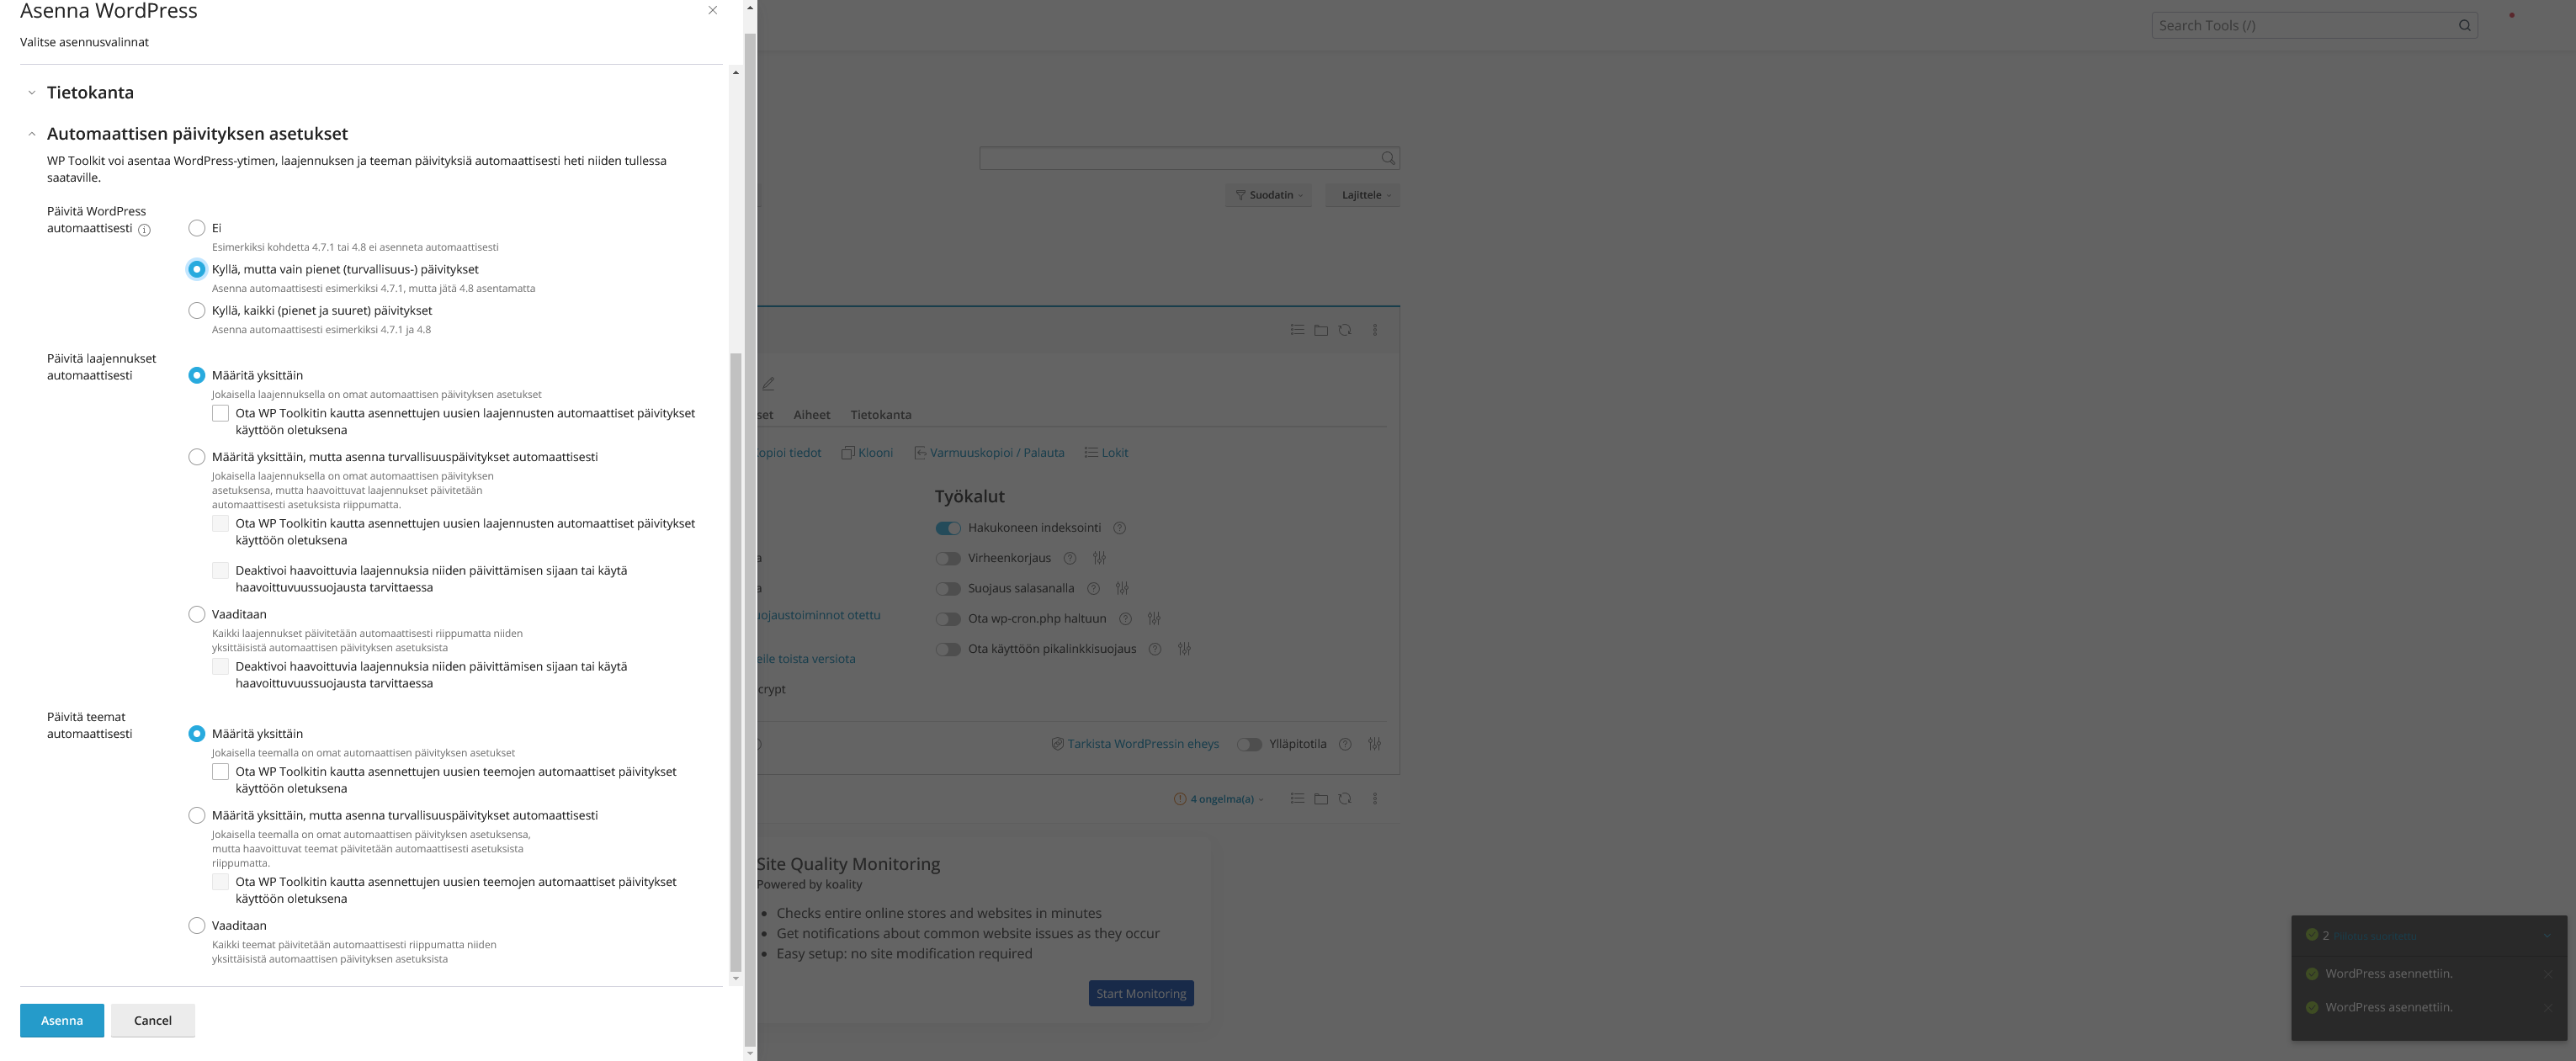Expand the Tietokanta section in the dialog

(90, 93)
